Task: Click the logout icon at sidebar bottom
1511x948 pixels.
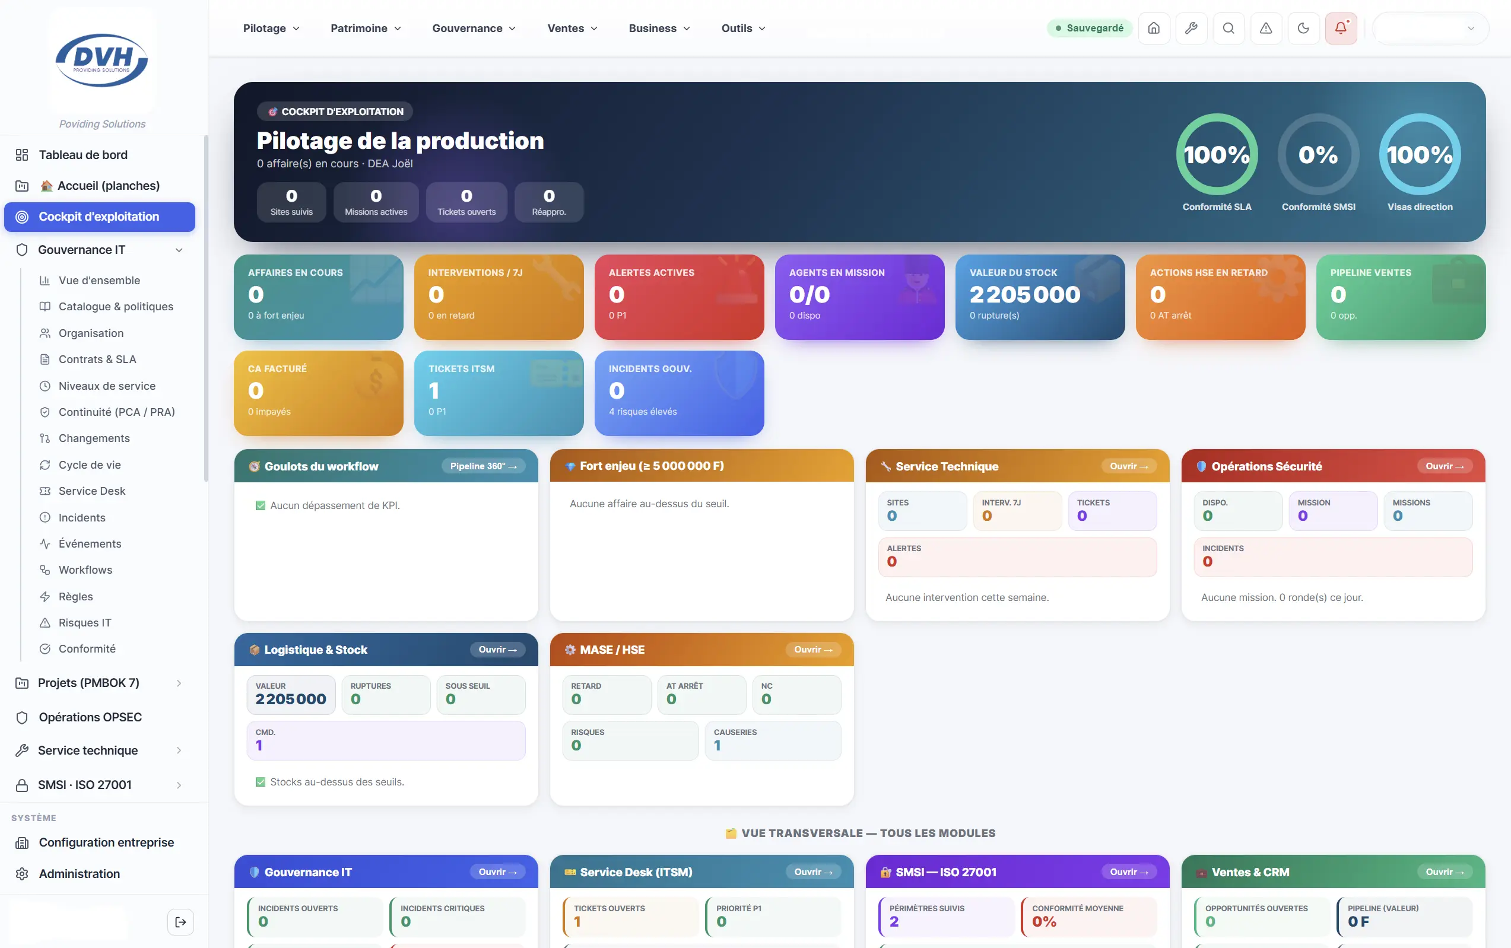Action: pos(180,922)
